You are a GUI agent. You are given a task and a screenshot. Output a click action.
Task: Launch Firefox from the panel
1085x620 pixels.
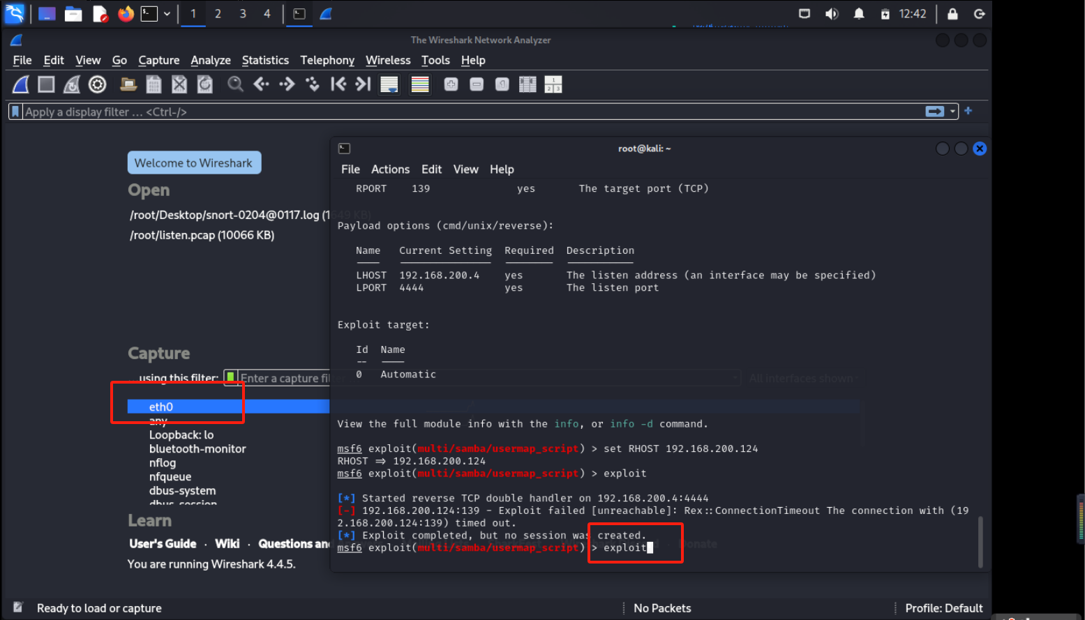tap(126, 13)
